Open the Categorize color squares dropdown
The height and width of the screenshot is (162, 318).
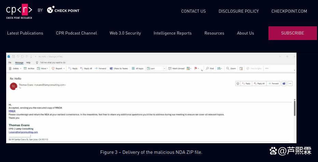tap(189, 68)
